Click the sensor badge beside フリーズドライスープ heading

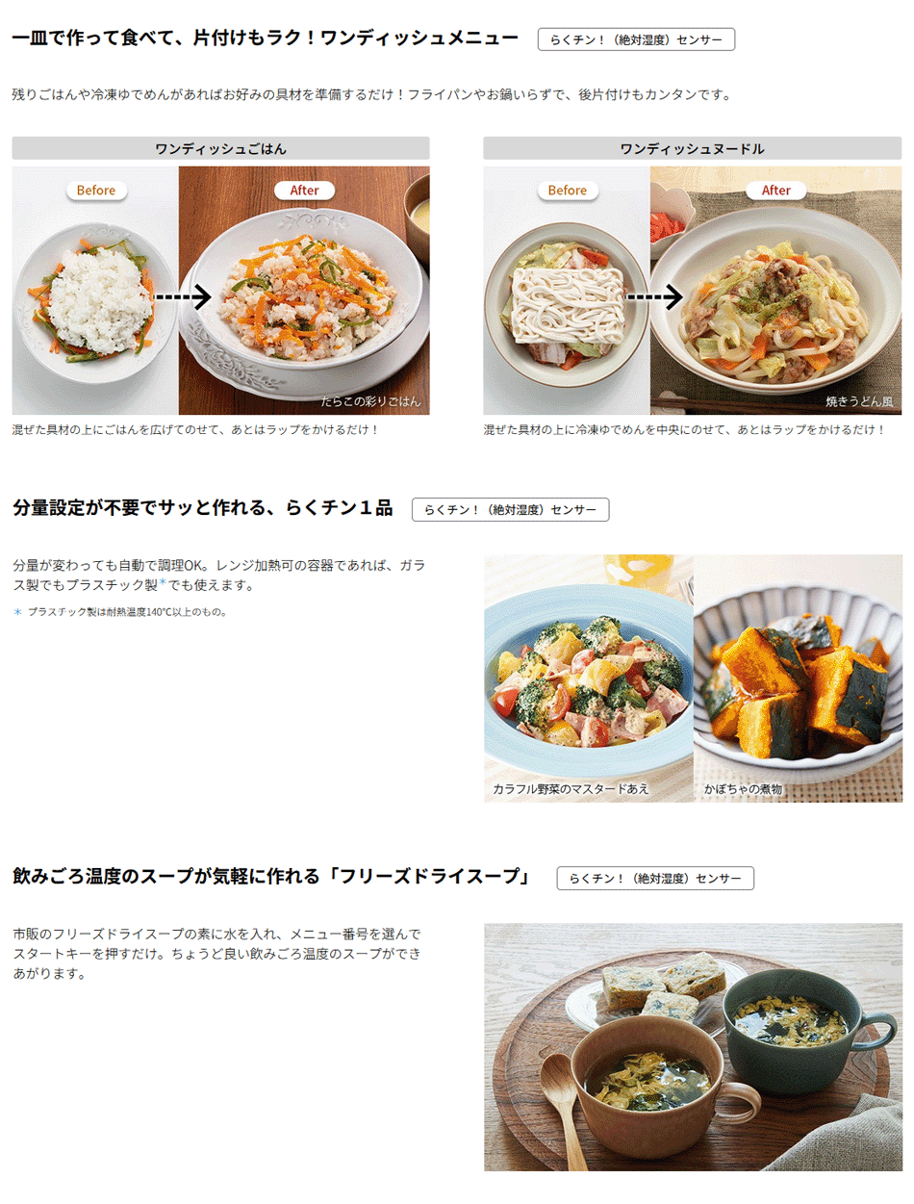point(655,878)
